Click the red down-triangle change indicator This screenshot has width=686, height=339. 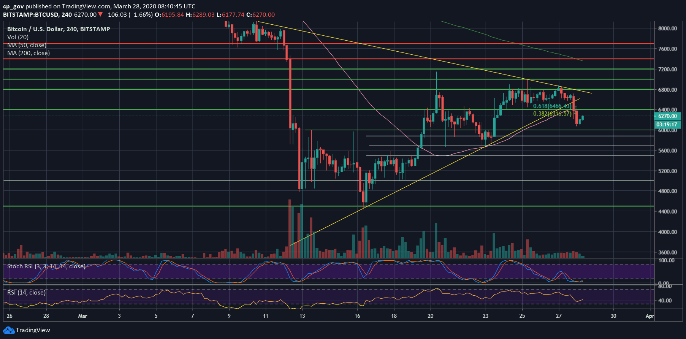click(100, 14)
